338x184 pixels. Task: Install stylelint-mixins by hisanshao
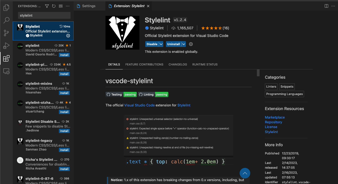pos(64,93)
